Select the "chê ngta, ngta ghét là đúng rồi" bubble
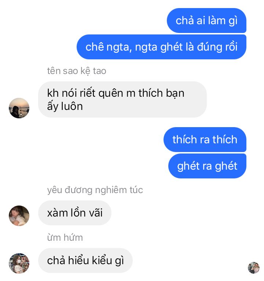 pos(161,47)
